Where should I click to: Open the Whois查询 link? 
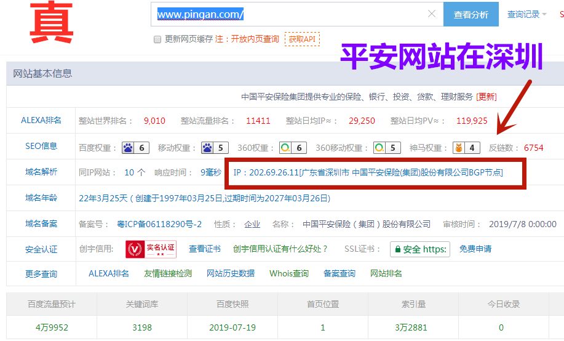coord(289,273)
